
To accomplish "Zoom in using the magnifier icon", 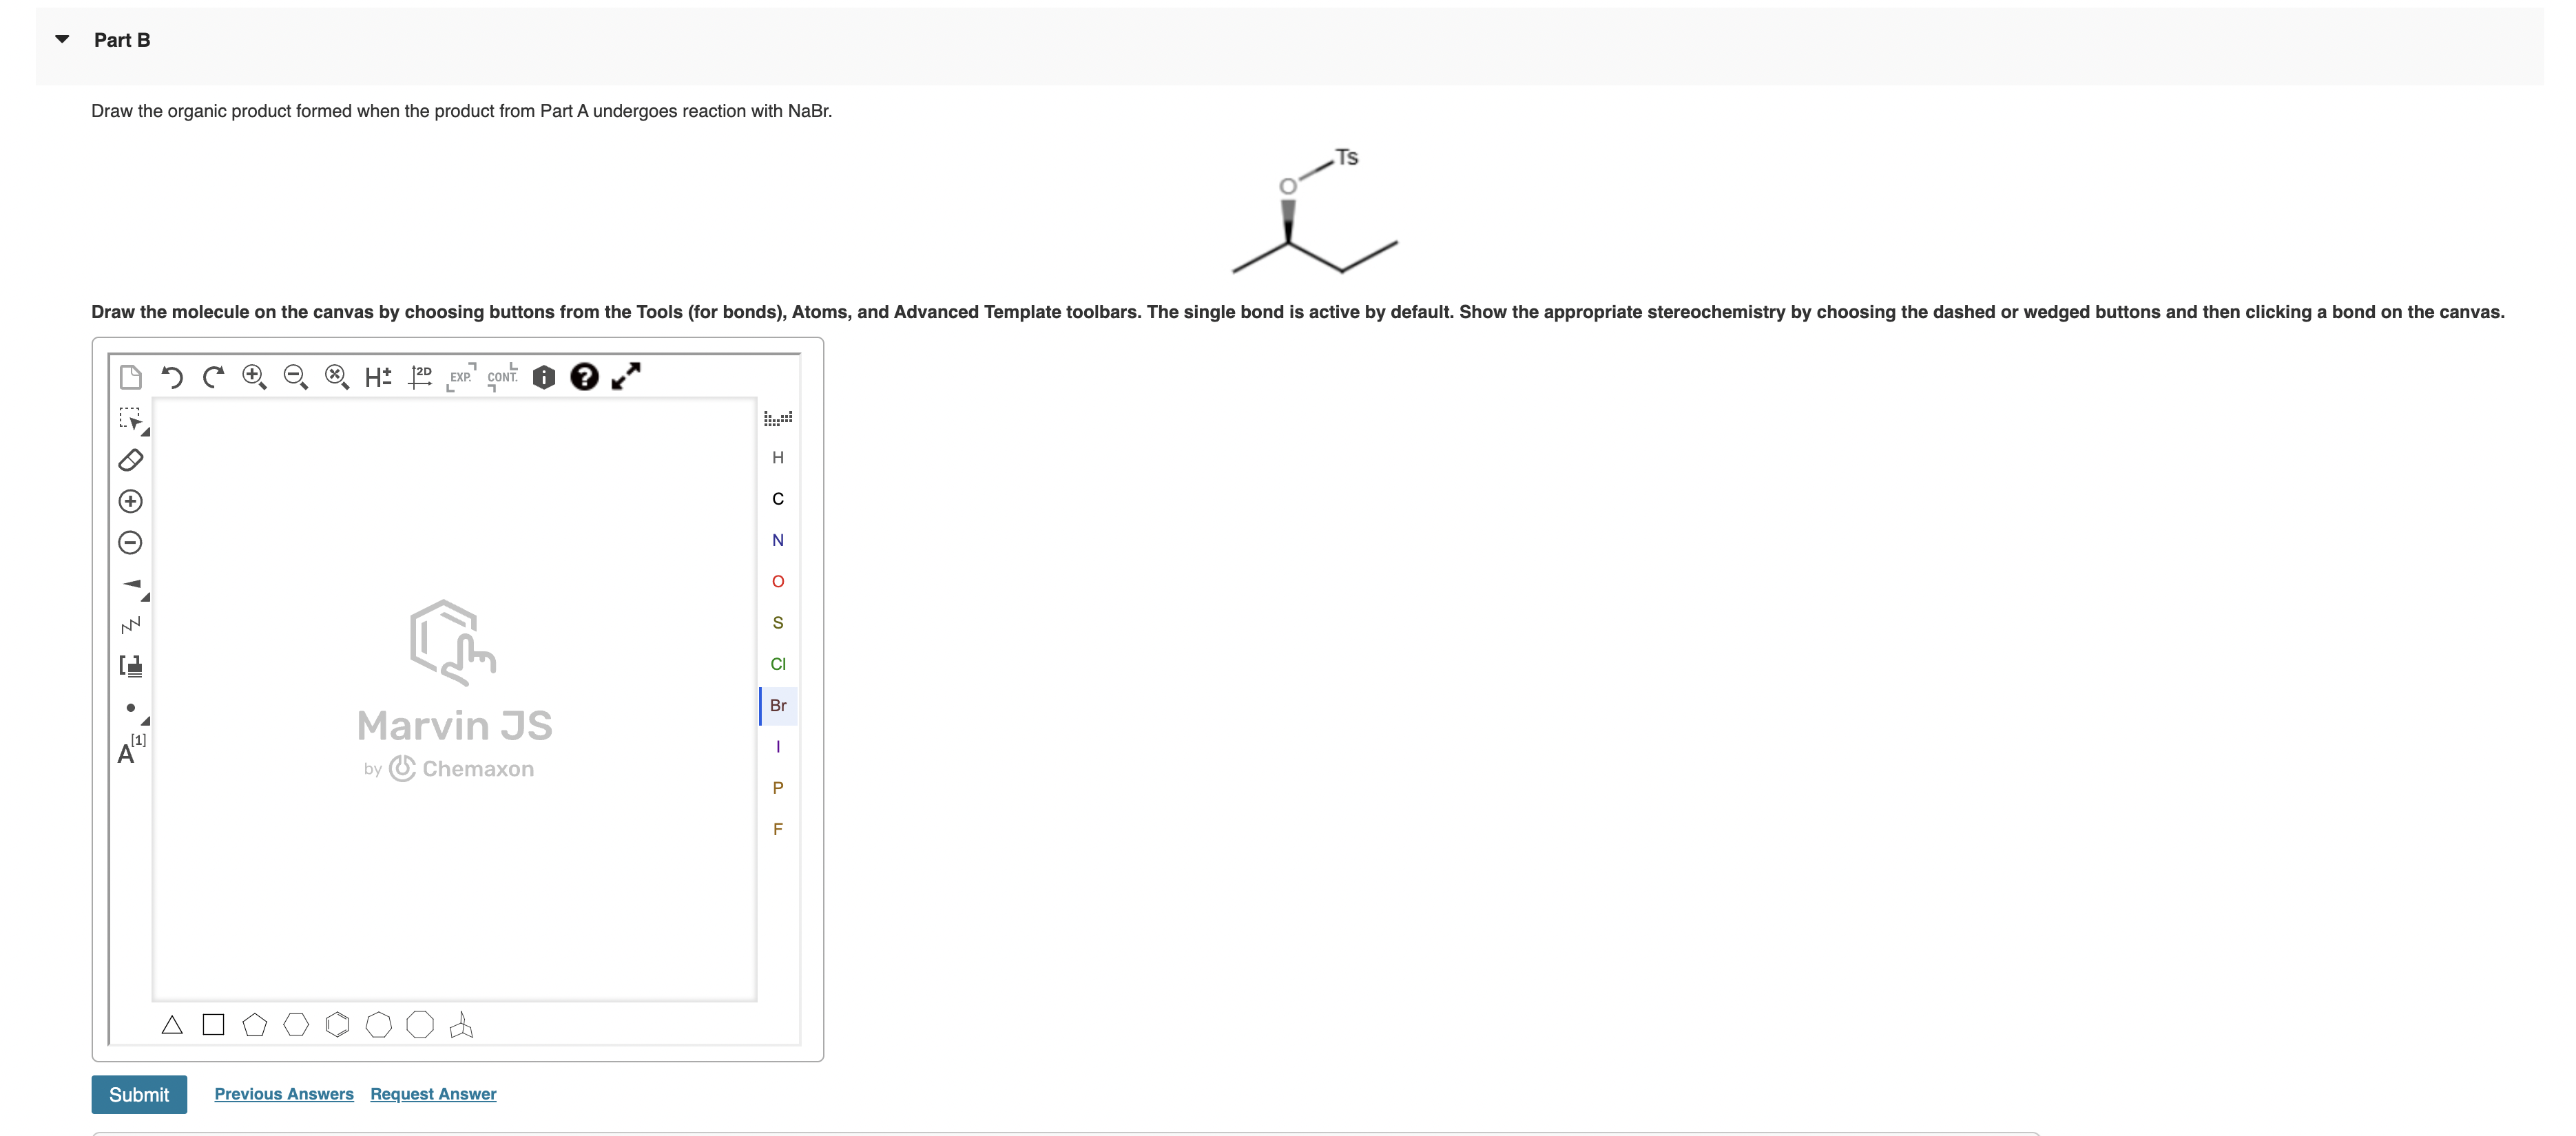I will 254,377.
